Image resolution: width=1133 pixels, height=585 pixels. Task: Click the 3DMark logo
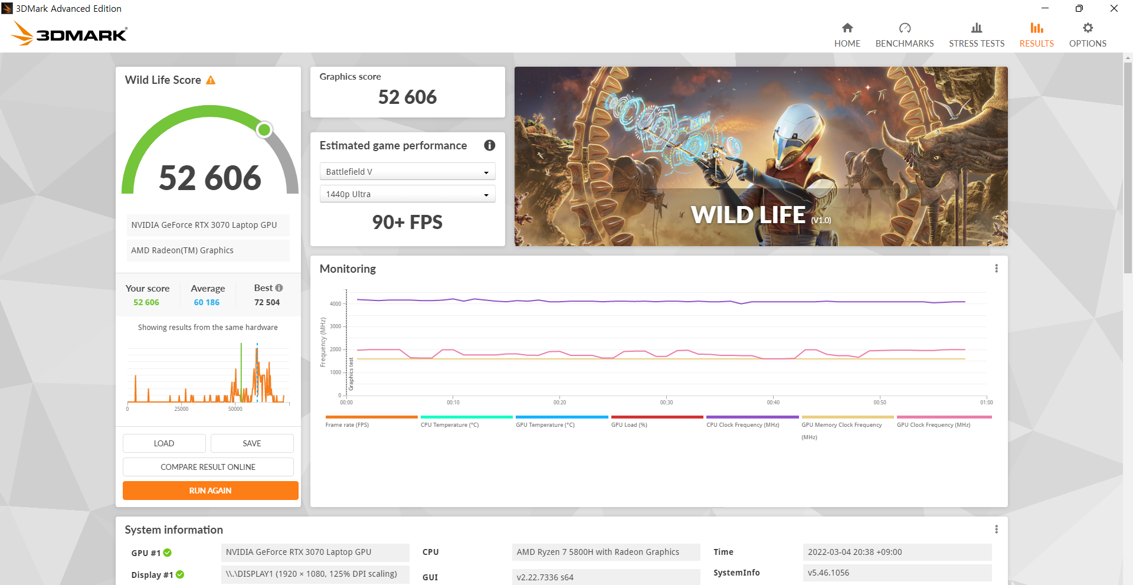pos(69,34)
